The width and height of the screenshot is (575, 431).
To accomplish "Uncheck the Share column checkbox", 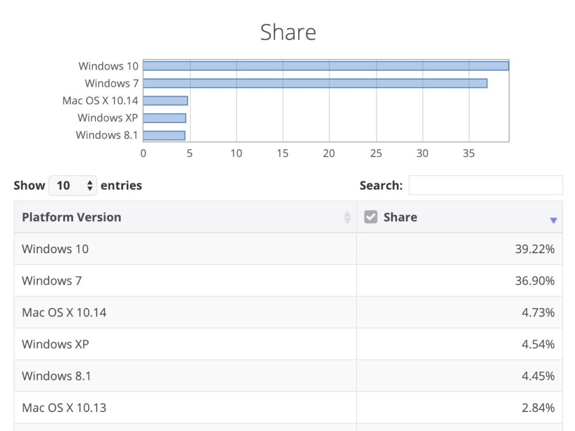I will pyautogui.click(x=371, y=216).
